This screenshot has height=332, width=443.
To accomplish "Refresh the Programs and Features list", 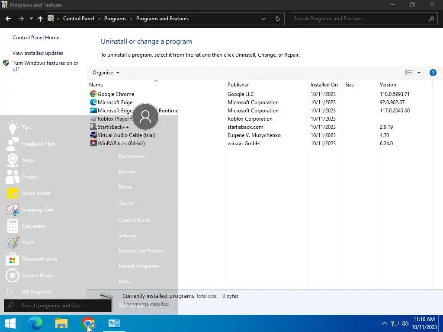I will click(278, 19).
